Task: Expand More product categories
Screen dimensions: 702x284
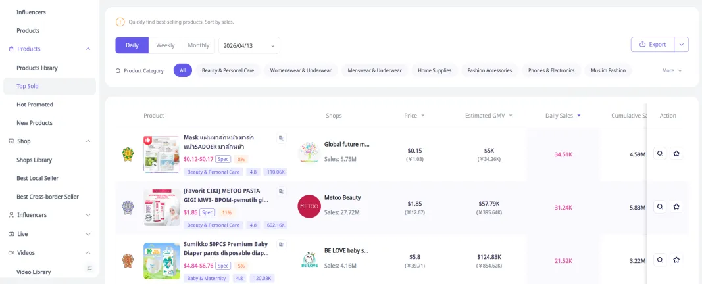Action: click(672, 70)
